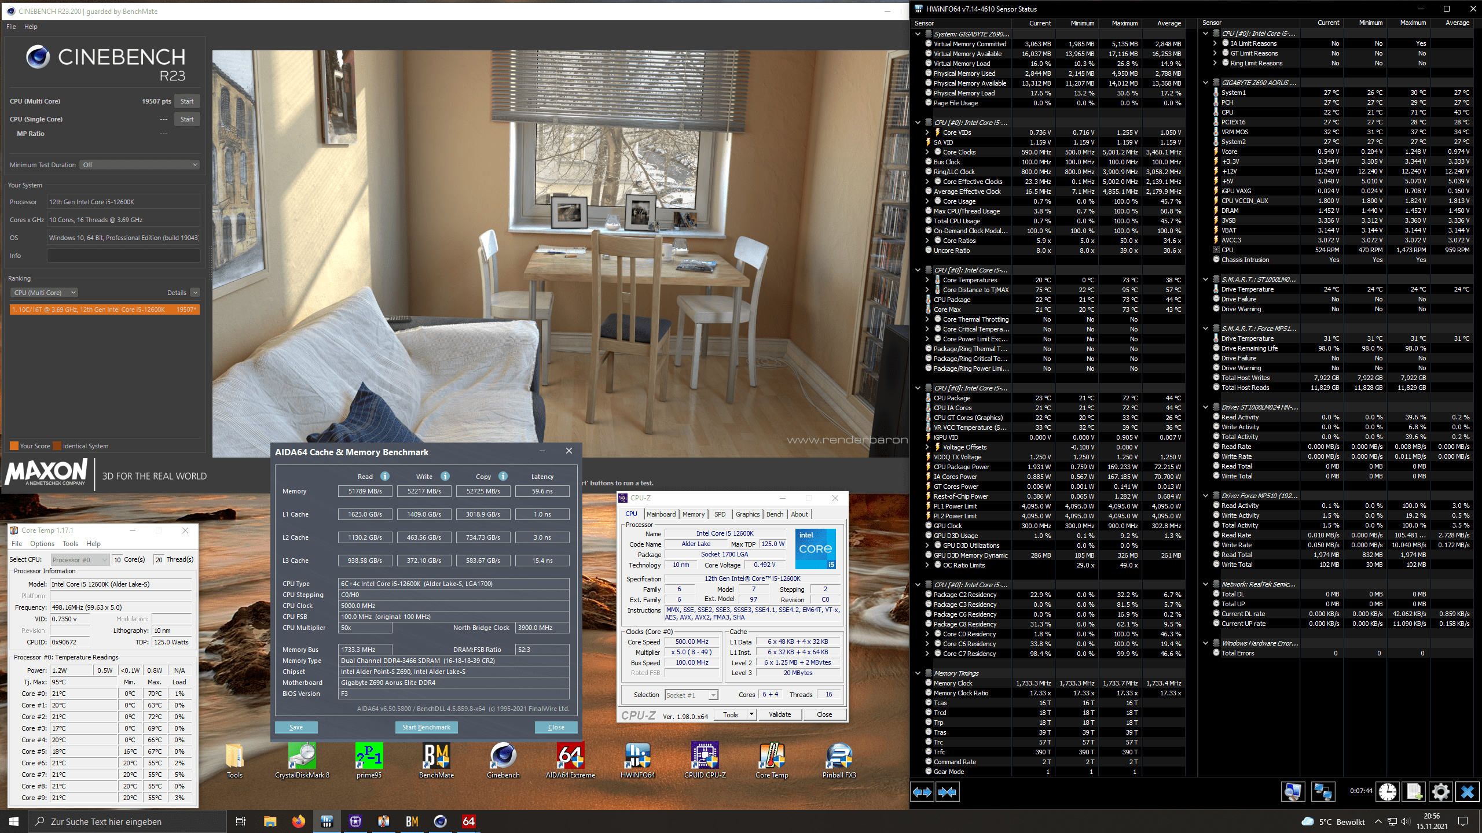The height and width of the screenshot is (833, 1482).
Task: Open Pinball FX3 desktop shortcut
Action: coord(839,761)
